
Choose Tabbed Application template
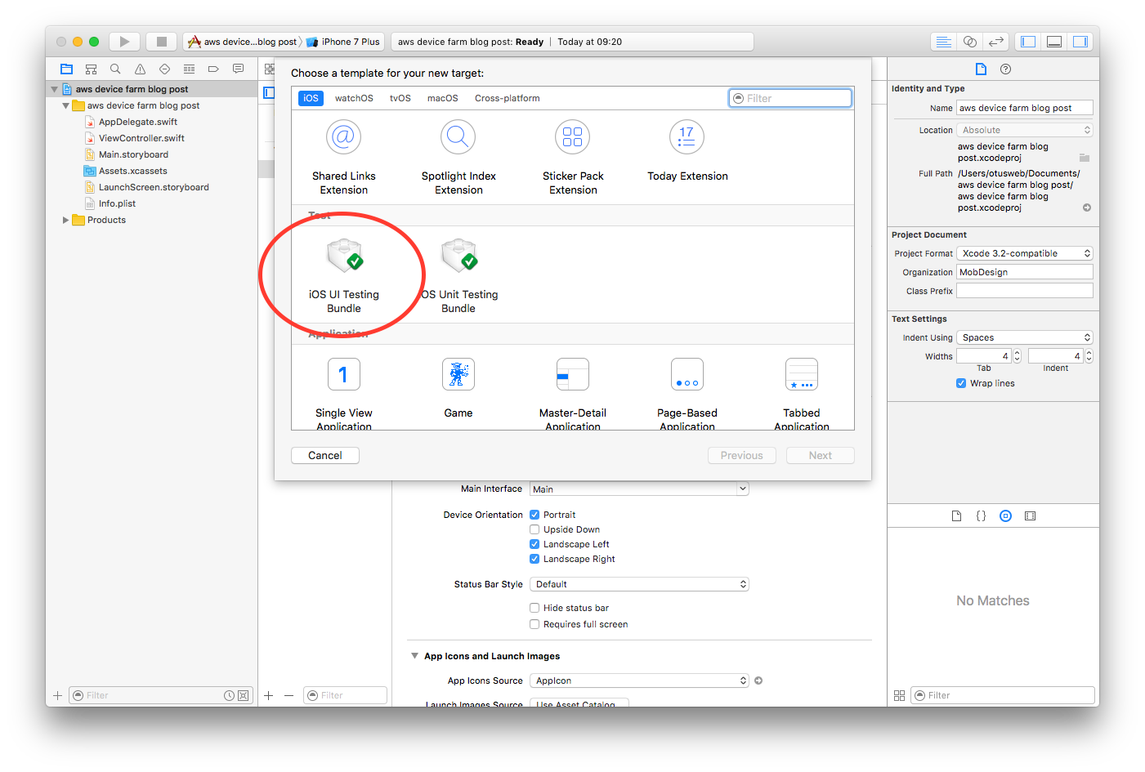(x=802, y=394)
